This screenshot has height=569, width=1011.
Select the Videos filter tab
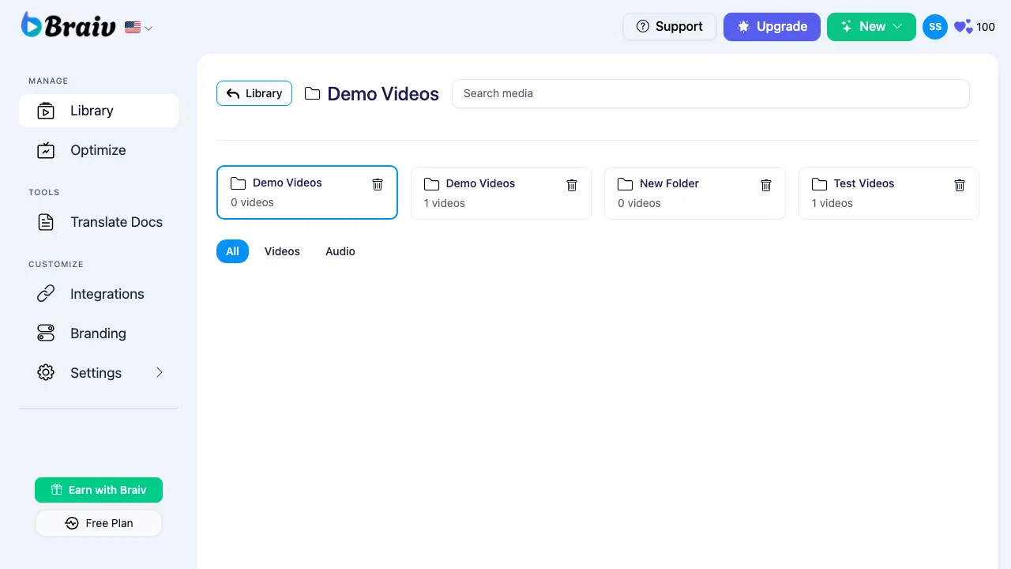[282, 251]
